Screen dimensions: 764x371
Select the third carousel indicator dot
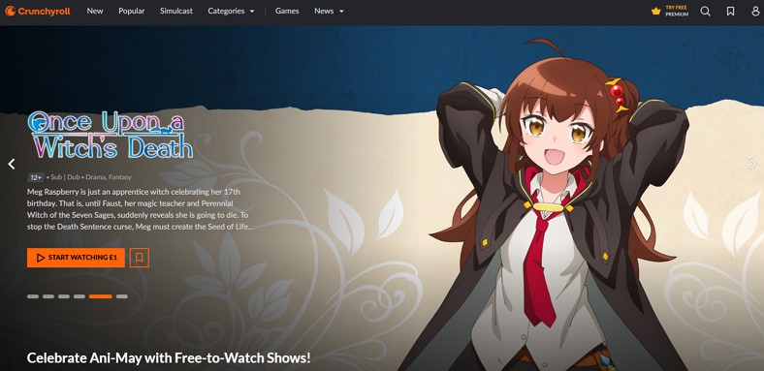(x=64, y=296)
